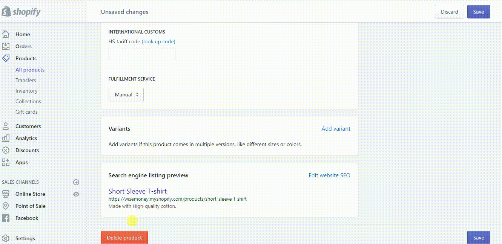Click the Settings gear icon
The height and width of the screenshot is (244, 502).
pyautogui.click(x=6, y=238)
